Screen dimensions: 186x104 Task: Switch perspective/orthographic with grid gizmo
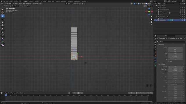click(x=151, y=25)
